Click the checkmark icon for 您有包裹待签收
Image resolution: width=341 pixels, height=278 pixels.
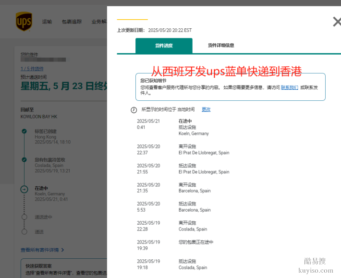[24, 160]
